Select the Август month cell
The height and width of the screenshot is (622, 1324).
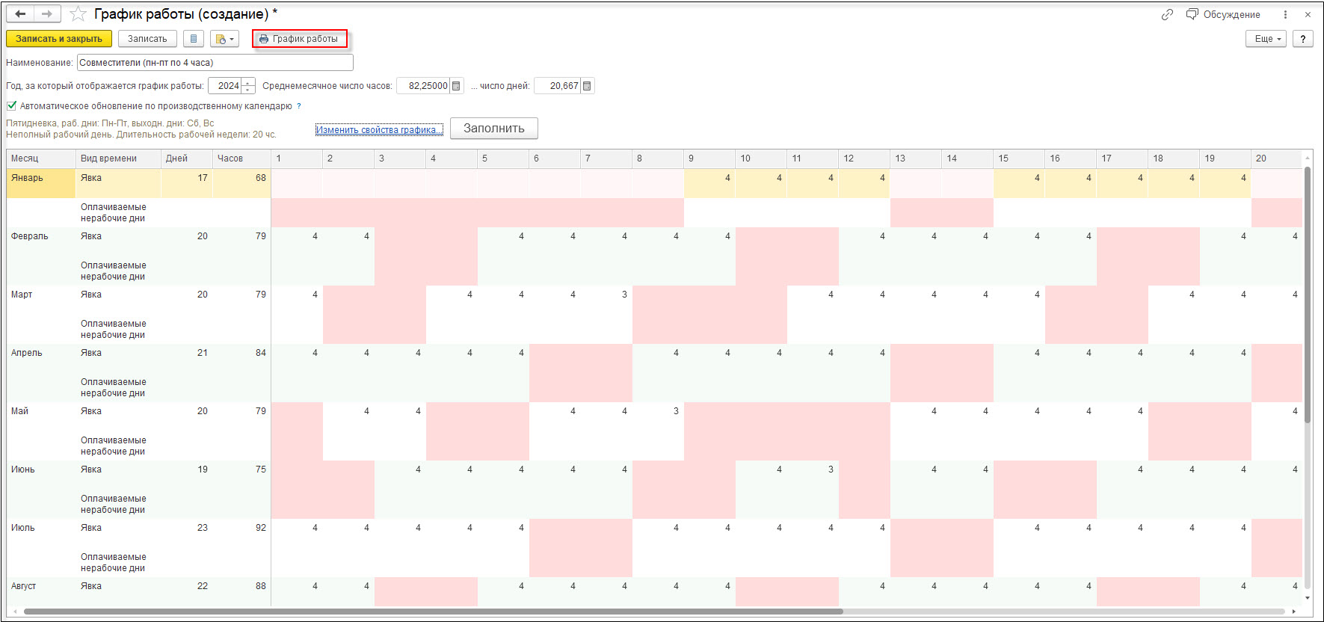tap(41, 591)
